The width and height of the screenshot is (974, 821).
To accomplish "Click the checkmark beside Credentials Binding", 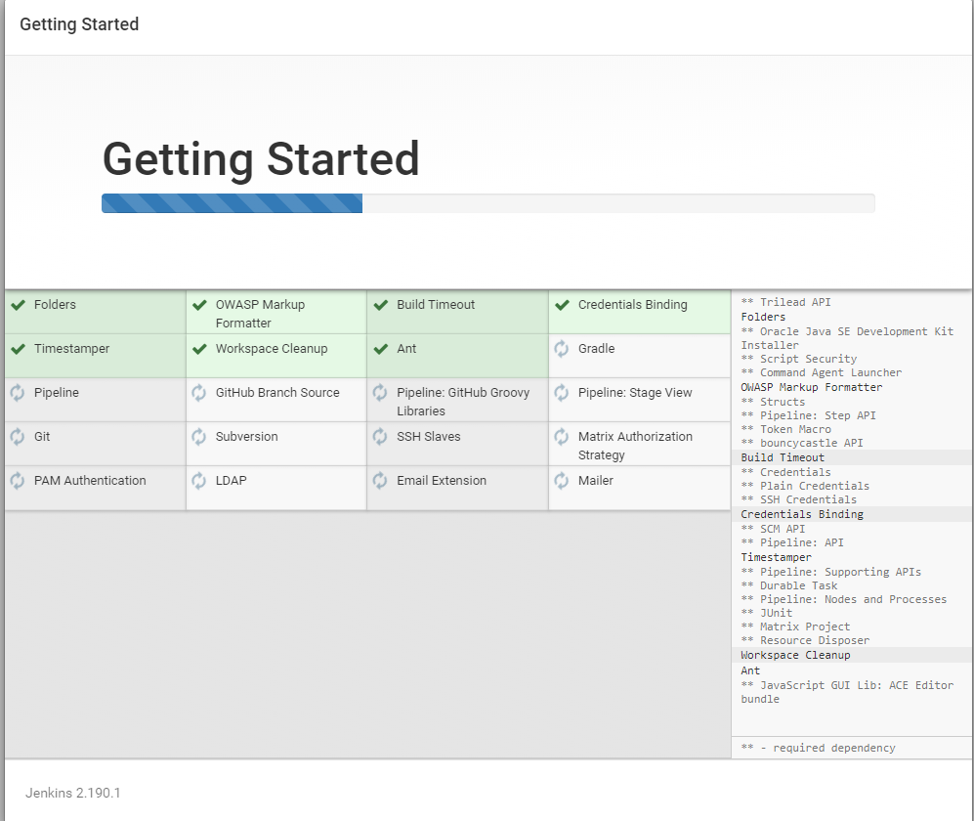I will pyautogui.click(x=562, y=305).
